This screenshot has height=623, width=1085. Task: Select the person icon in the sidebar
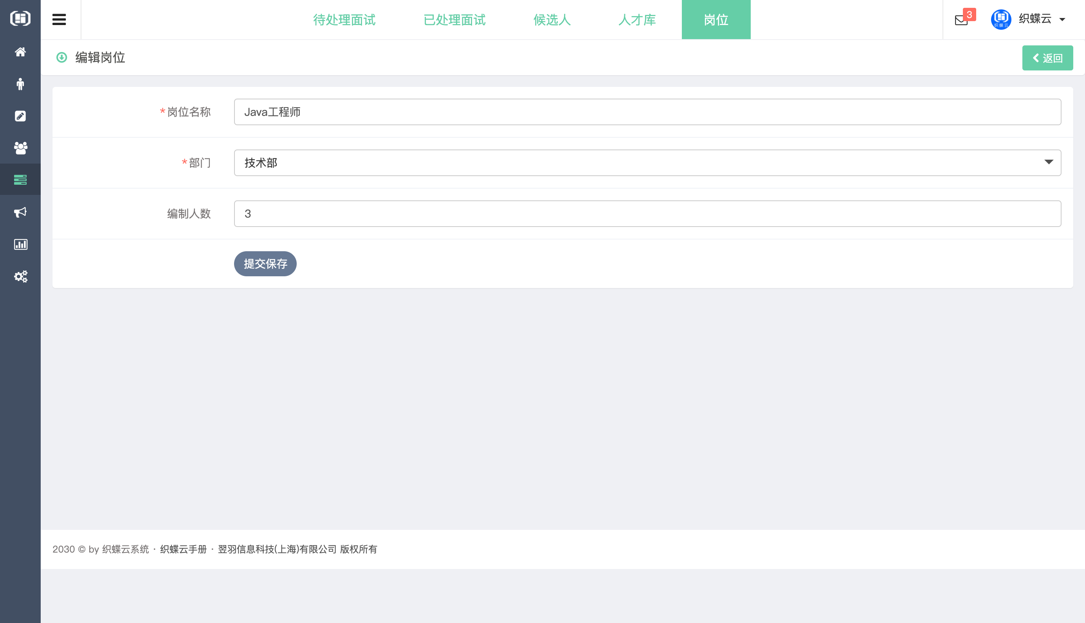[x=20, y=84]
